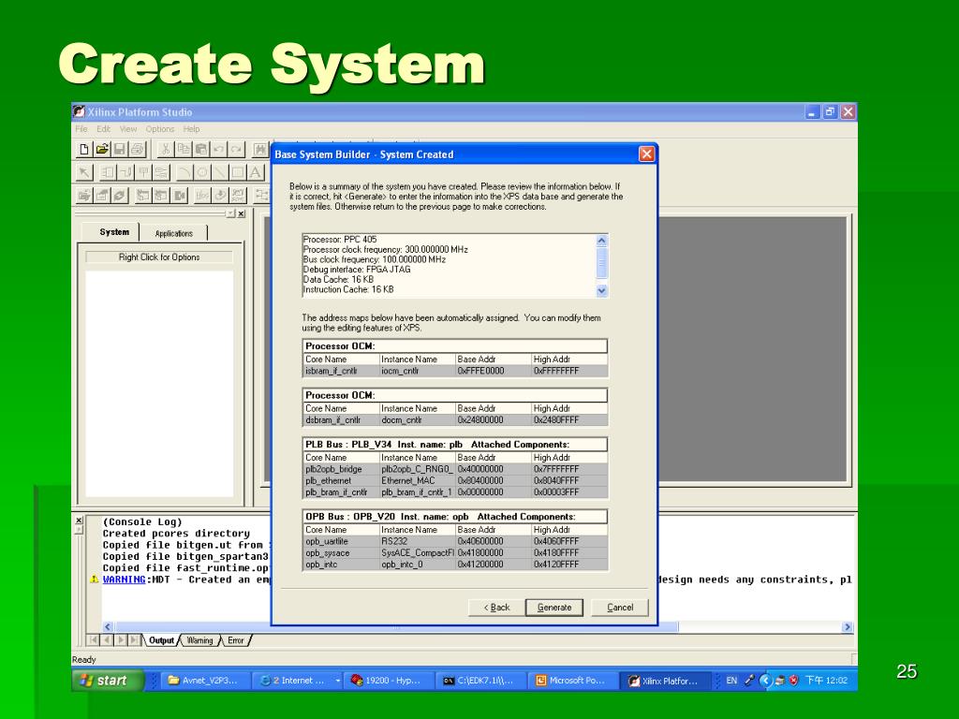The height and width of the screenshot is (719, 959).
Task: Click the dsbram_if_cntlr core name cell
Action: 341,420
